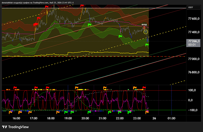Click the 01:00 time axis label
The height and width of the screenshot is (132, 203).
(x=172, y=118)
